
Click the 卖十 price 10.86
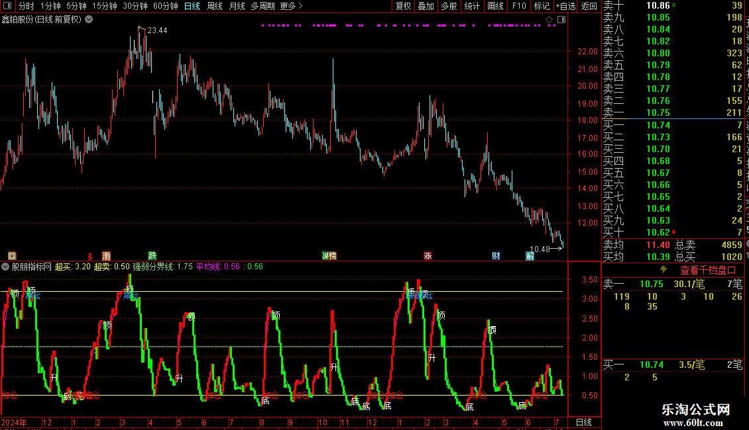coord(658,6)
